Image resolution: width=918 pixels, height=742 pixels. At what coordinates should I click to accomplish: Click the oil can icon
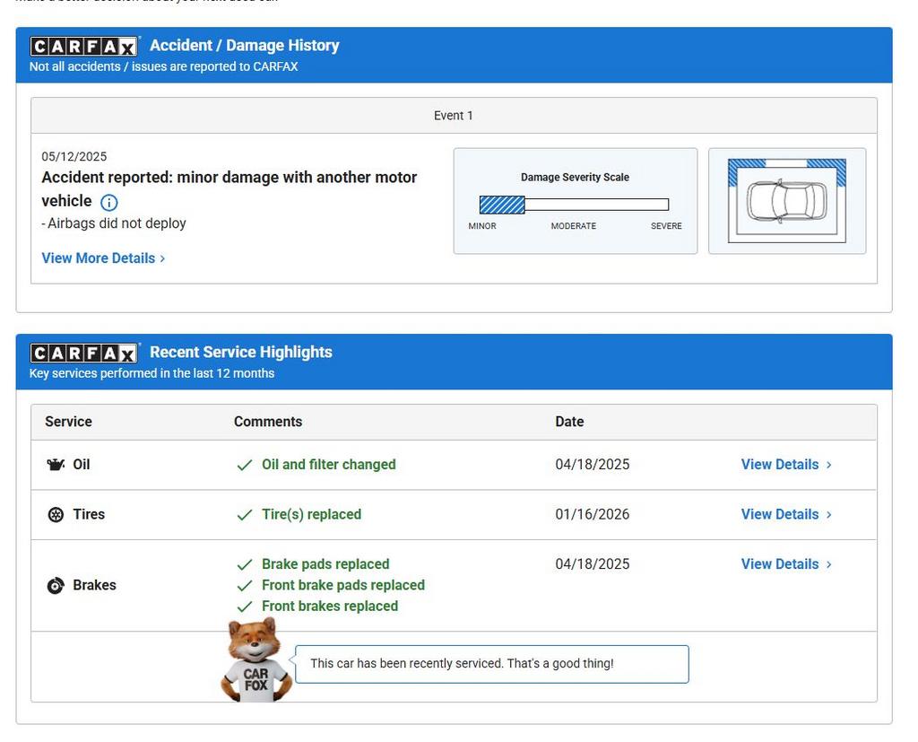56,465
